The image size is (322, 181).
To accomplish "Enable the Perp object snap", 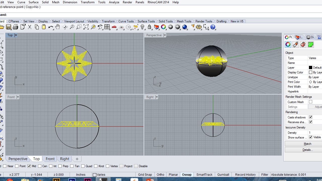I will (x=60, y=166).
